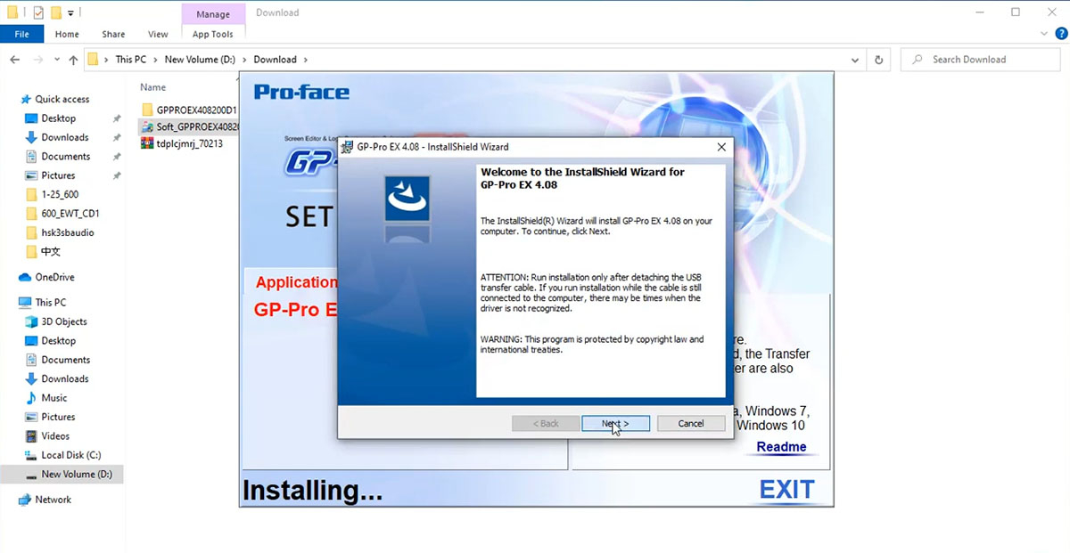Collapse the ribbon with the chevron icon
This screenshot has height=553, width=1070.
(1045, 33)
